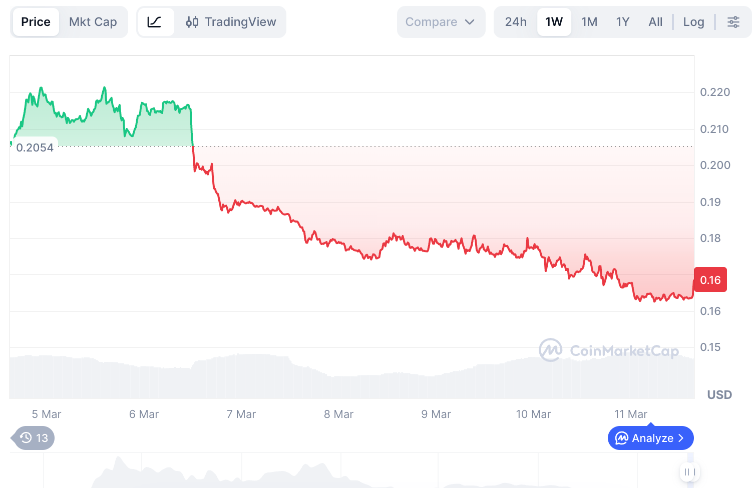Select the line chart view icon

[155, 22]
